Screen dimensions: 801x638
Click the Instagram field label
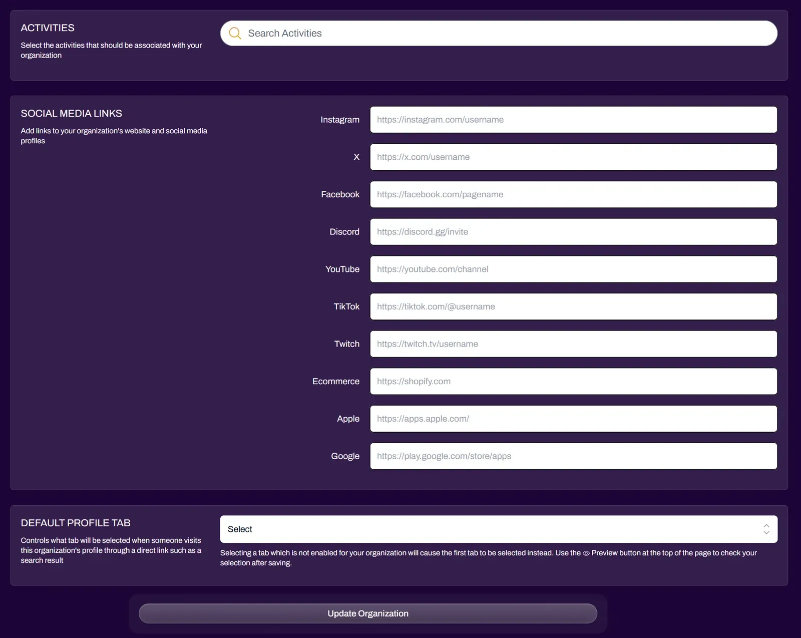pos(340,120)
